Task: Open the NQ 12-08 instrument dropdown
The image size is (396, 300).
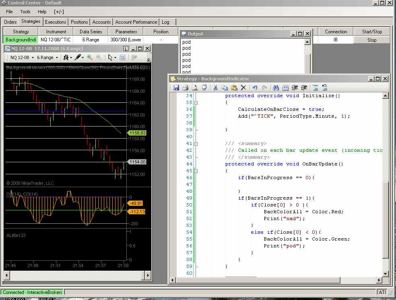Action: click(x=32, y=58)
